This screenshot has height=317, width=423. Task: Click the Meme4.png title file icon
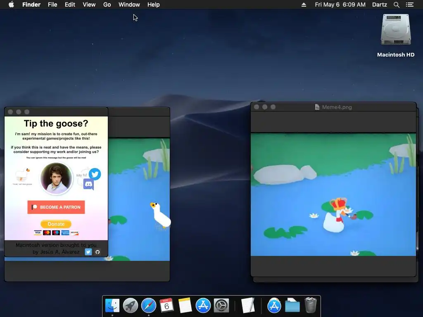click(x=317, y=107)
